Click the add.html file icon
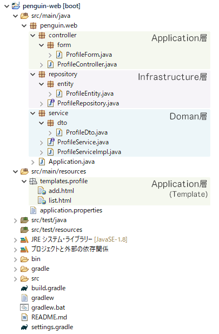 click(x=42, y=191)
